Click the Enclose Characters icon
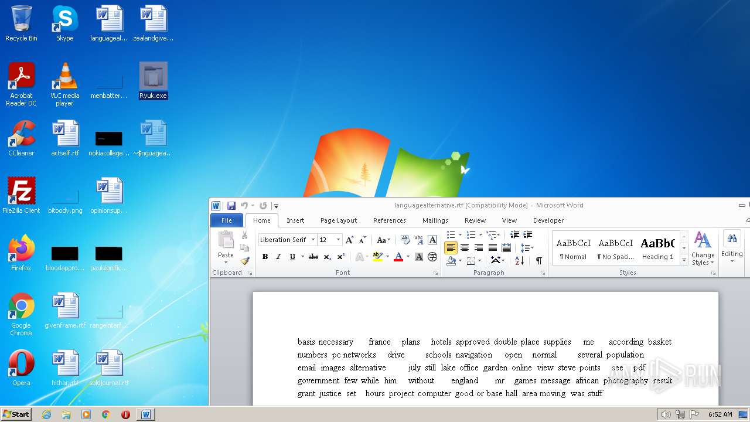 (432, 257)
